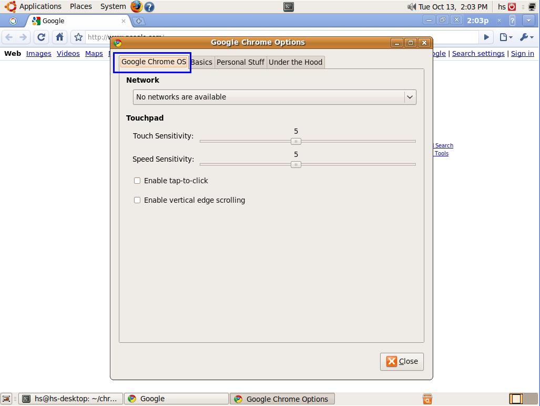The width and height of the screenshot is (540, 406).
Task: Open the Network dropdown showing no networks
Action: click(274, 97)
